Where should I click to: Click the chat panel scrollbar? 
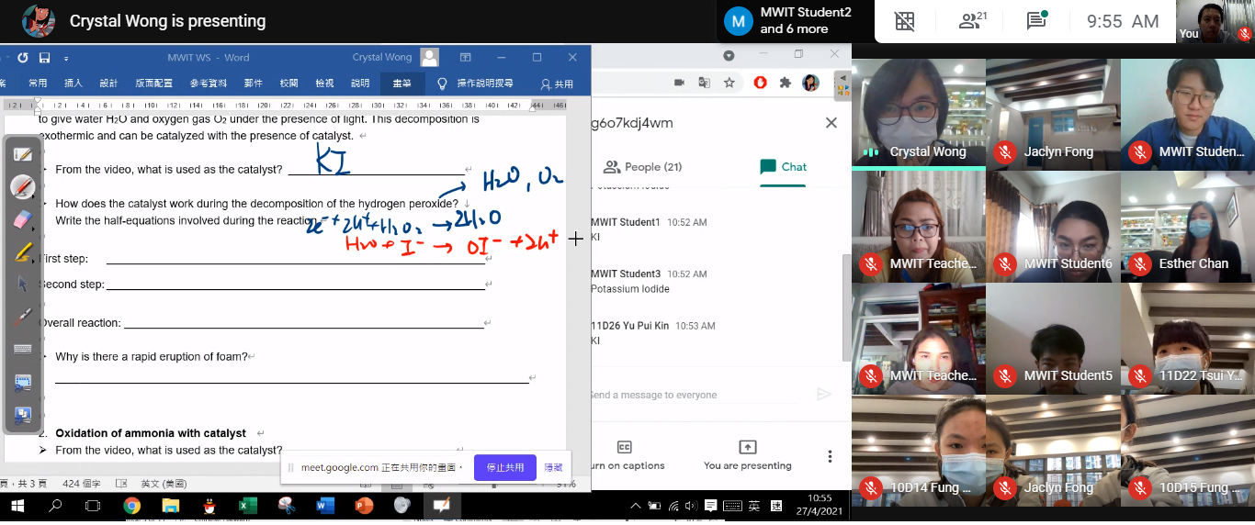click(x=846, y=307)
